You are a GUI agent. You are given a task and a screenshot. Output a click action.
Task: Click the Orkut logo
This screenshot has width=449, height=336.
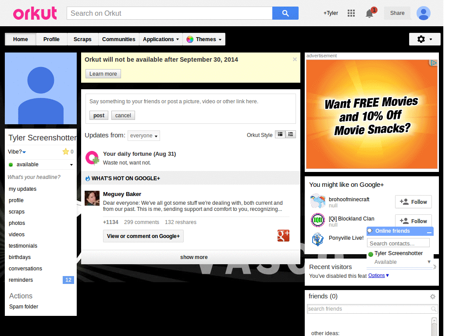point(35,14)
